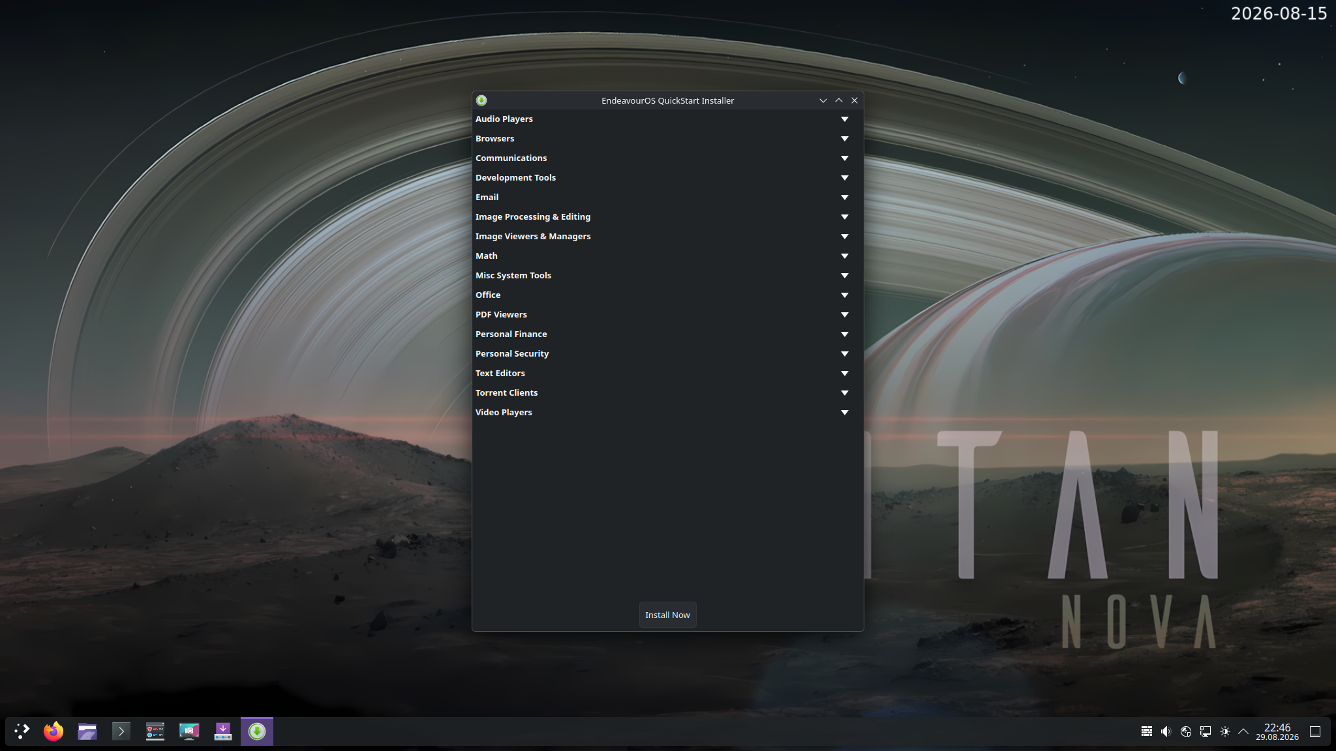Image resolution: width=1336 pixels, height=751 pixels.
Task: Click the purple download-arrow installer taskbar icon
Action: 223,731
